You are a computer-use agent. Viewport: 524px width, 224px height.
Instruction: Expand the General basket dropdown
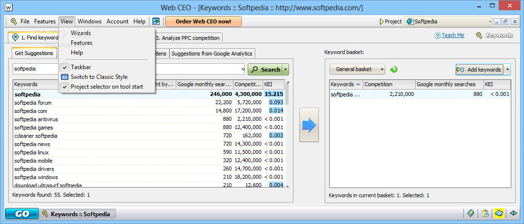pos(381,69)
